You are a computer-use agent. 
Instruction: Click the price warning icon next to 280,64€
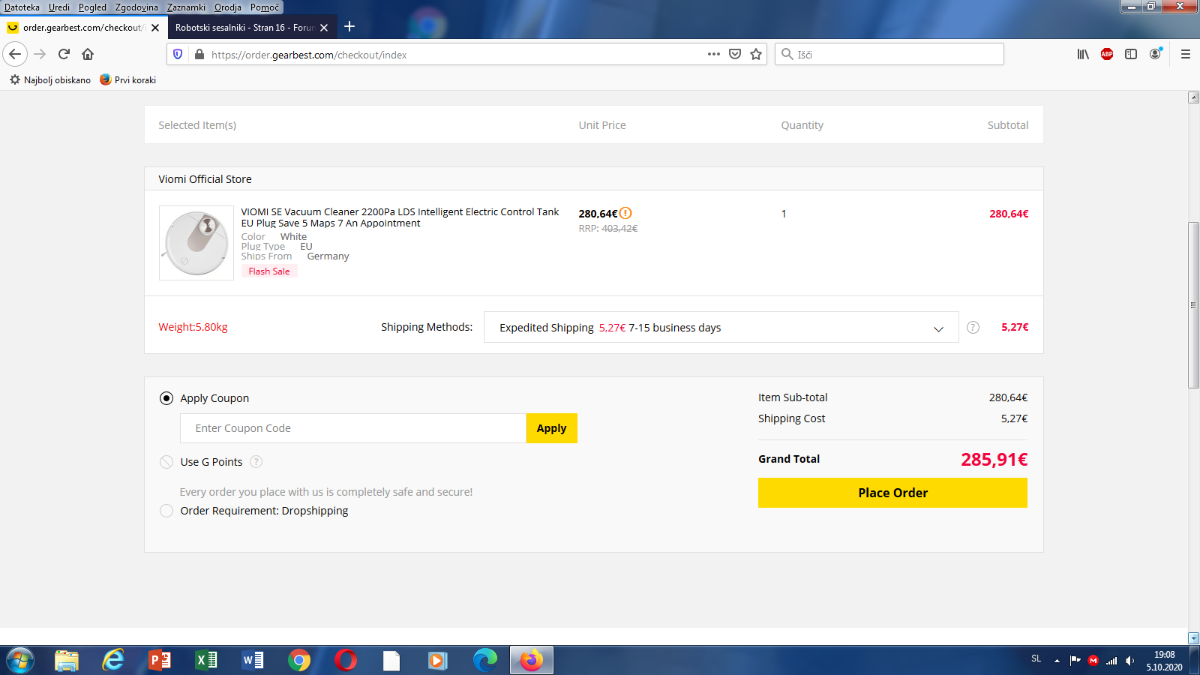[625, 213]
